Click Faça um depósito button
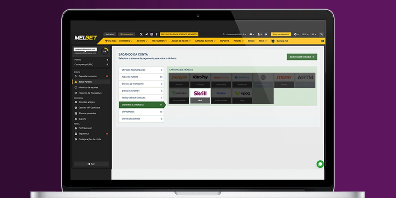 (x=281, y=34)
